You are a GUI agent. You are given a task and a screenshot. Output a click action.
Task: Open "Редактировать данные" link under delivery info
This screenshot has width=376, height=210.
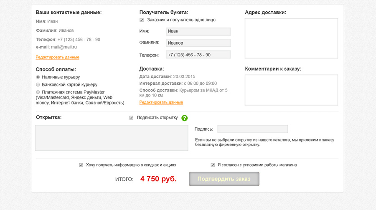click(x=161, y=102)
